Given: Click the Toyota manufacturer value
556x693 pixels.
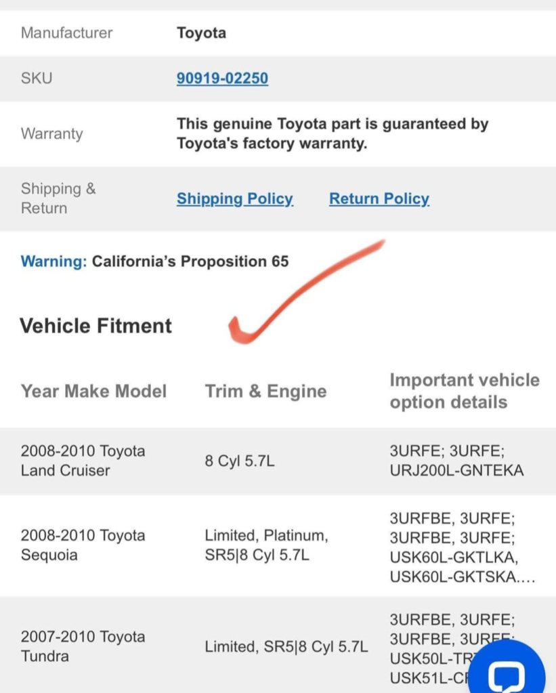Looking at the screenshot, I should tap(201, 33).
